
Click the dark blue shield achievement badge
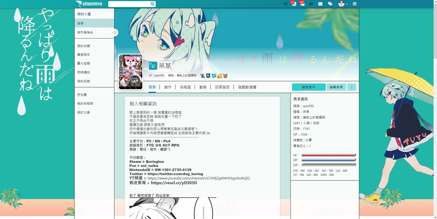coord(208,76)
